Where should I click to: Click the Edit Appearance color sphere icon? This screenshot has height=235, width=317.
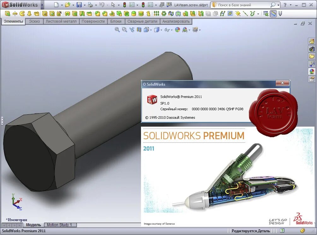[x=178, y=30]
